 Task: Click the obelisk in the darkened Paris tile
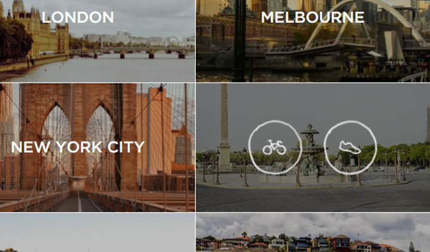coord(225,128)
